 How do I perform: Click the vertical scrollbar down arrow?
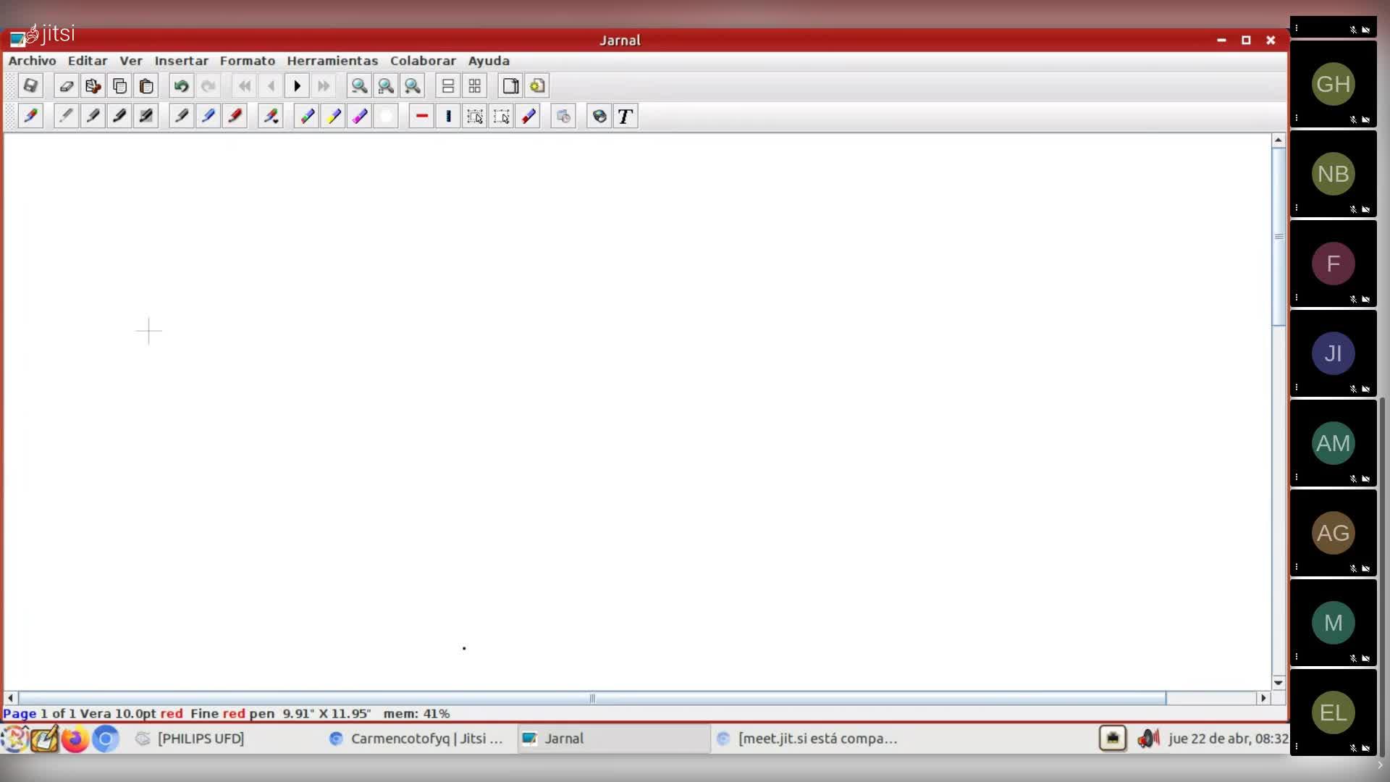1278,682
